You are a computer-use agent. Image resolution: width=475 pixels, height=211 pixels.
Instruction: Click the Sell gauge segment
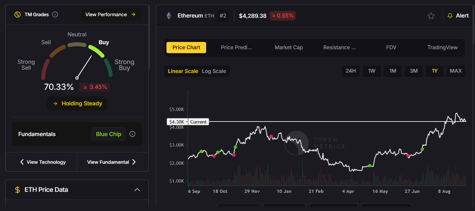58,51
